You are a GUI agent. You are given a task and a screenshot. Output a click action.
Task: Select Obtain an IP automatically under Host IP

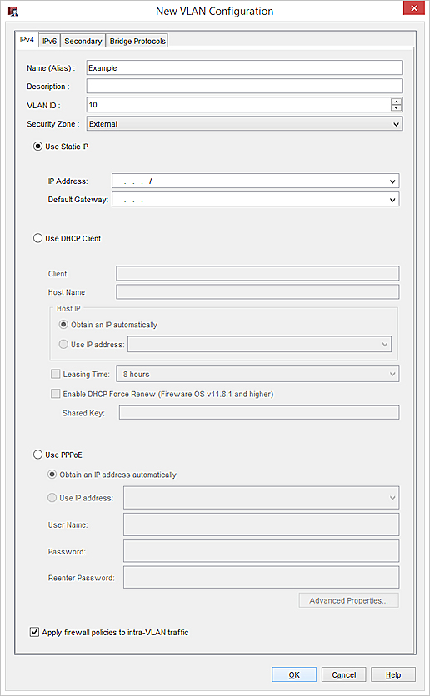pos(63,325)
